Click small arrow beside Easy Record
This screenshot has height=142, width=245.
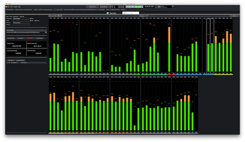pyautogui.click(x=46, y=38)
